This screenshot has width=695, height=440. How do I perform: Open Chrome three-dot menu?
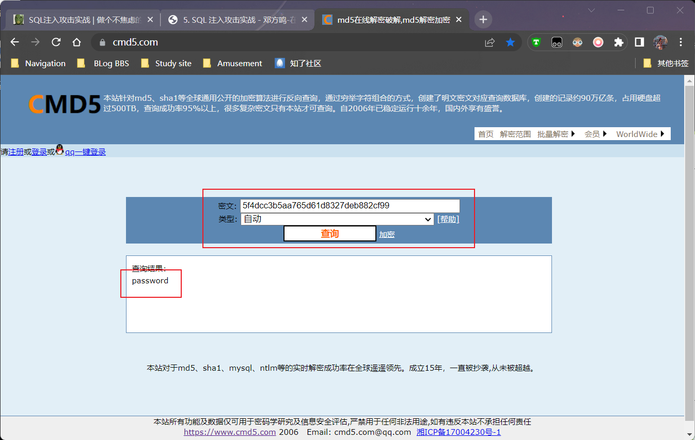[x=681, y=42]
